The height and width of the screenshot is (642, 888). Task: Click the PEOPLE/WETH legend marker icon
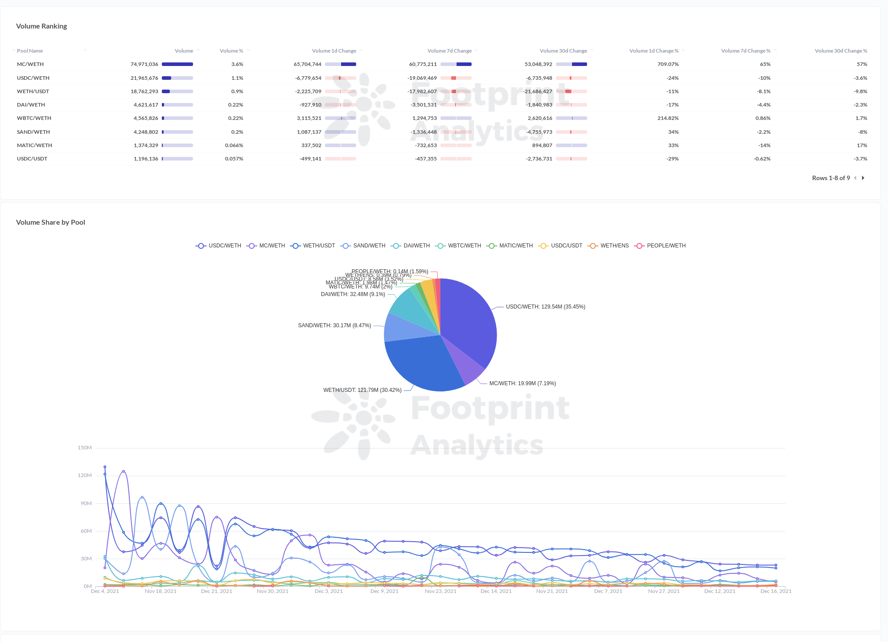tap(640, 246)
